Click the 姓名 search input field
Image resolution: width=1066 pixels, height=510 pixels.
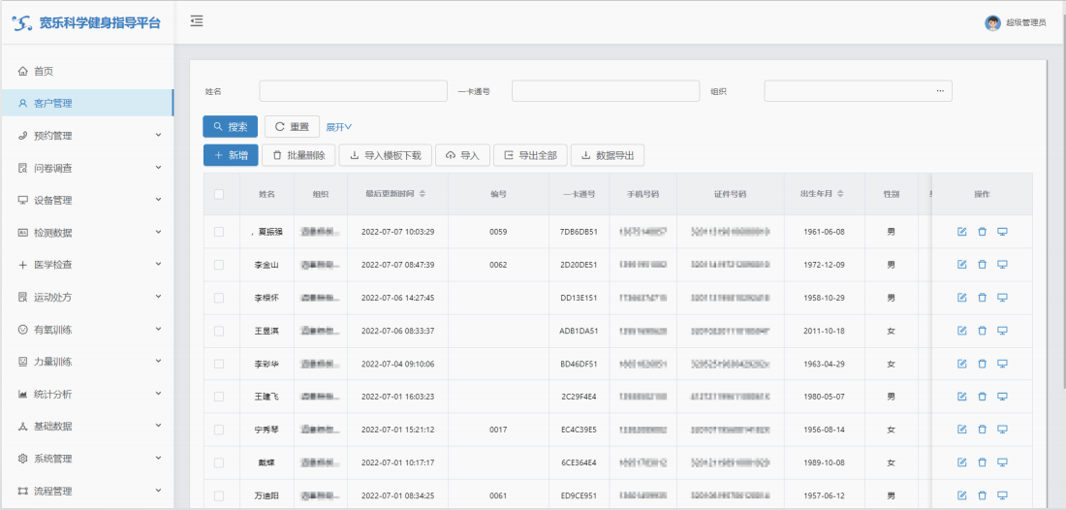(353, 91)
